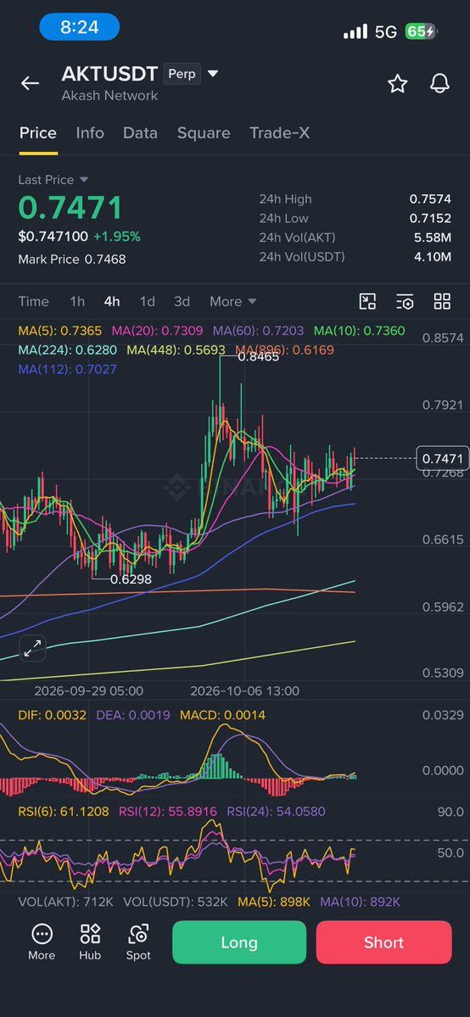470x1017 pixels.
Task: Tap the RSI(6): 61.1208 label
Action: click(64, 812)
